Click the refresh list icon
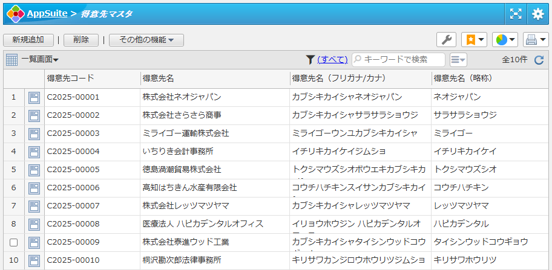552x270 pixels. pyautogui.click(x=539, y=60)
